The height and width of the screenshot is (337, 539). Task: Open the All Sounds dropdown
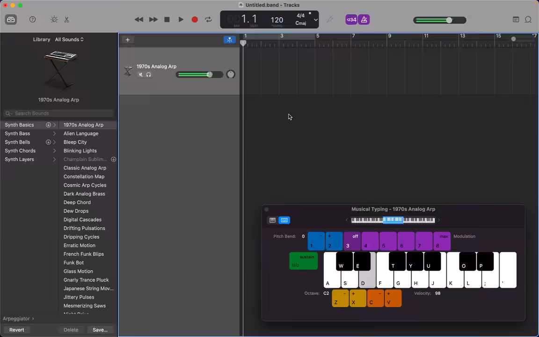[69, 39]
